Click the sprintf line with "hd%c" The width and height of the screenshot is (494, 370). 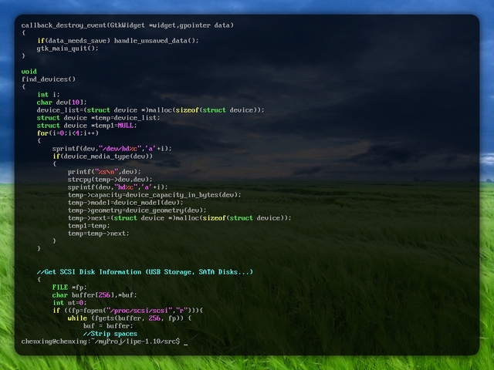coord(118,187)
